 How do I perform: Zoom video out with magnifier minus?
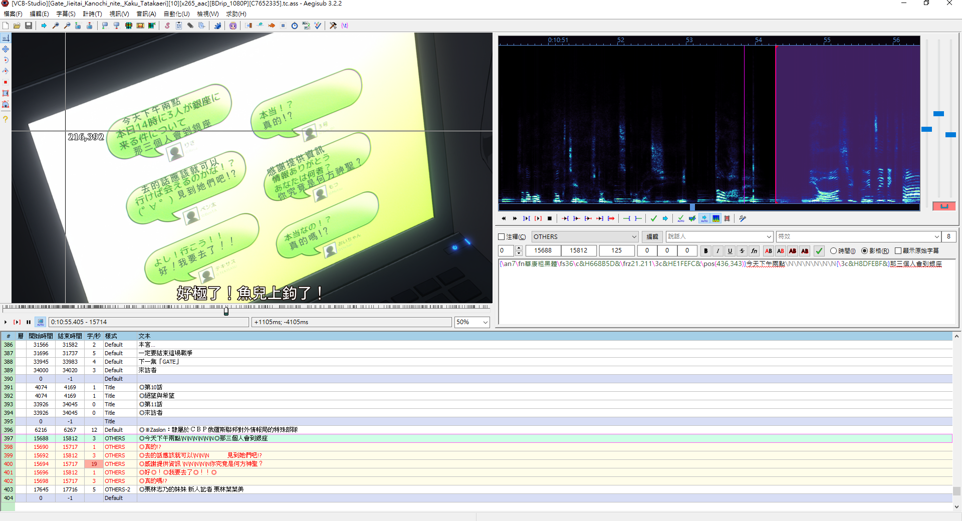pos(67,26)
